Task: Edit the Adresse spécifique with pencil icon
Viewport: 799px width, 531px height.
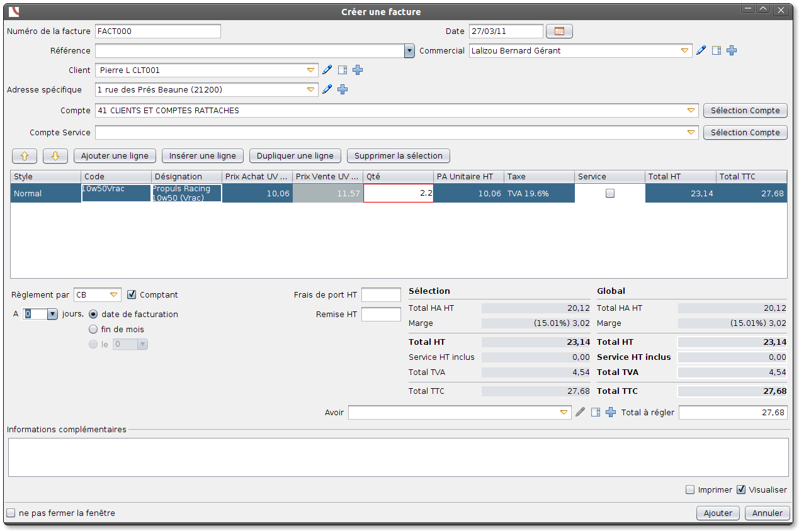Action: 327,90
